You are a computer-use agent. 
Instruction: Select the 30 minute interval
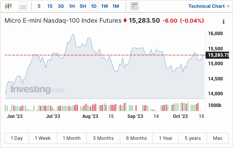[61, 6]
